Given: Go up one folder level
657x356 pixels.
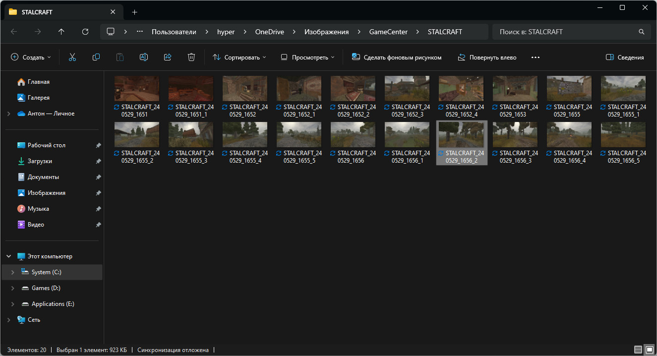Looking at the screenshot, I should pyautogui.click(x=61, y=32).
